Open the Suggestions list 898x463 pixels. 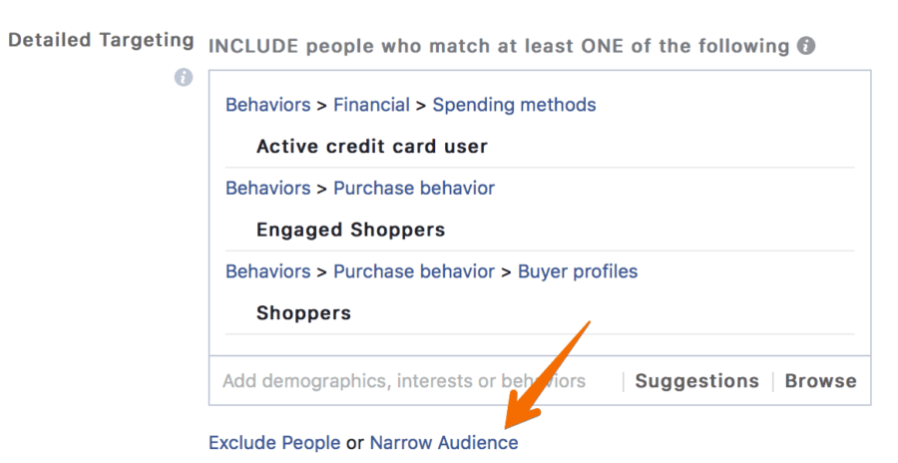pyautogui.click(x=697, y=381)
